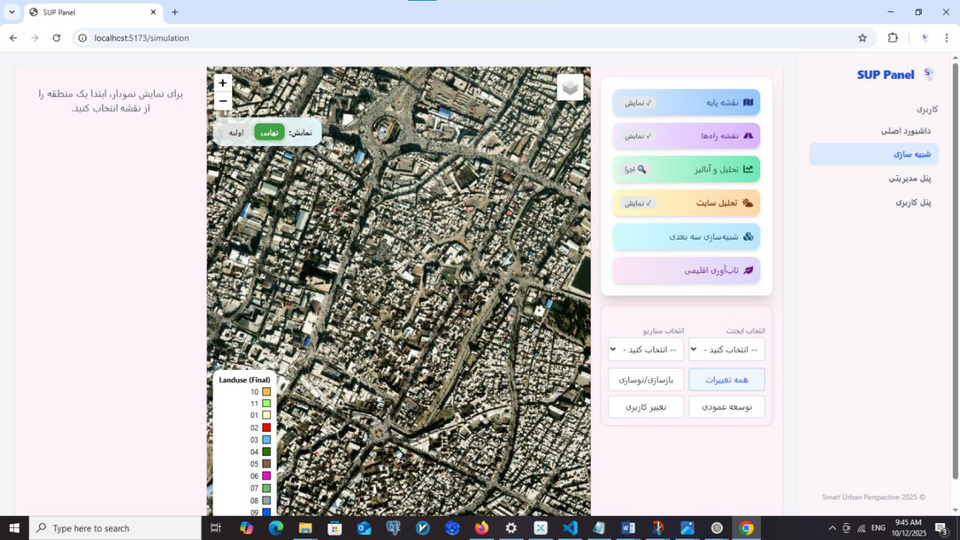Select شبیه سازی in the sidebar

[874, 154]
